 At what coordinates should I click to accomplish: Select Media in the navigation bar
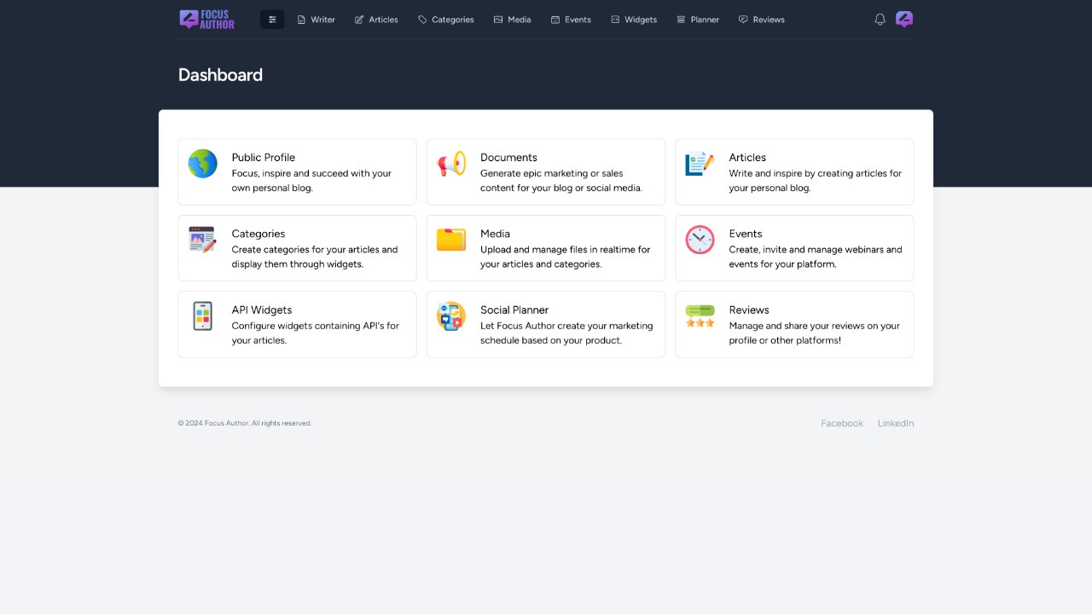click(x=512, y=20)
